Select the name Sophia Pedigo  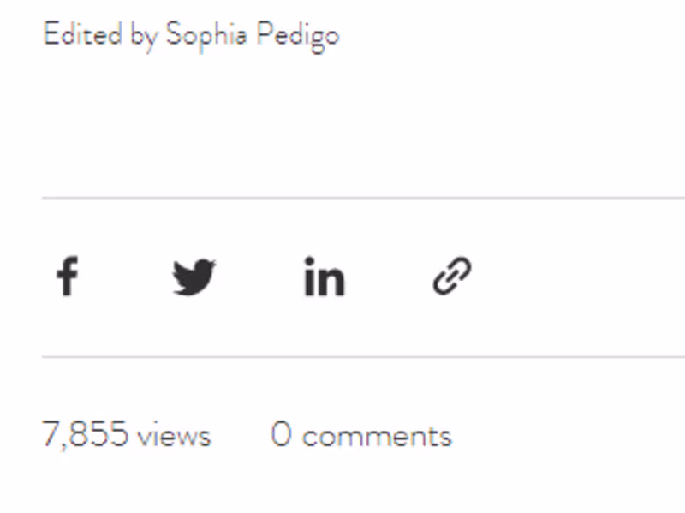pos(253,36)
